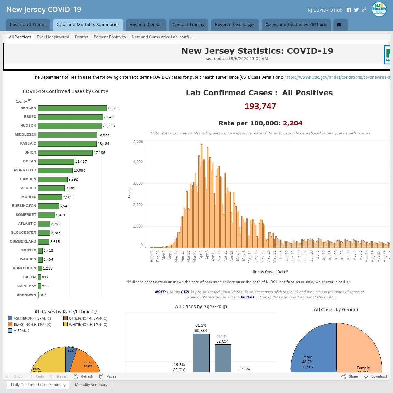393x393 pixels.
Task: Open the Facebook share icon
Action: click(349, 10)
